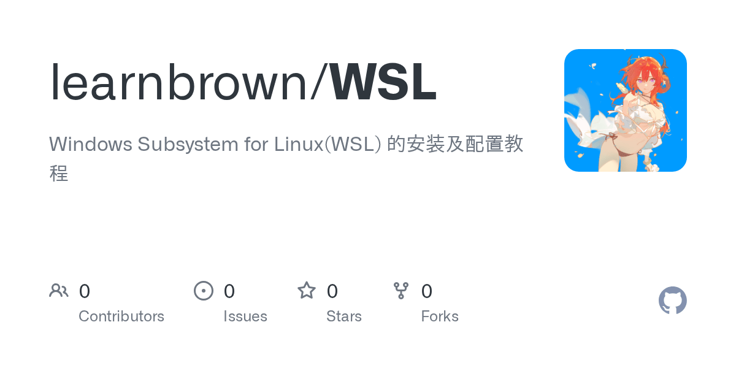Click the Issues circle-dot icon

[204, 290]
